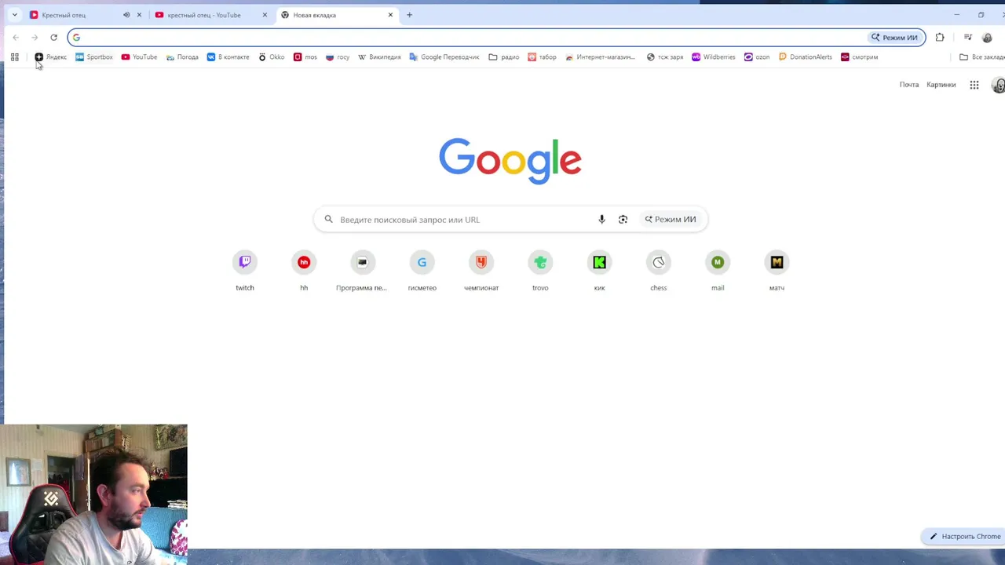Open the Википедия bookmark
Image resolution: width=1005 pixels, height=565 pixels.
pyautogui.click(x=379, y=56)
